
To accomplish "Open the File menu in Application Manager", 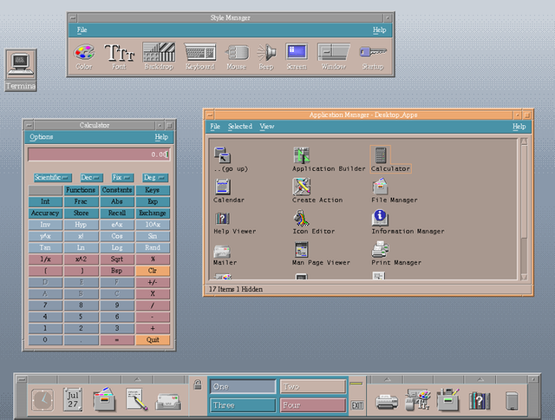I will coord(215,127).
